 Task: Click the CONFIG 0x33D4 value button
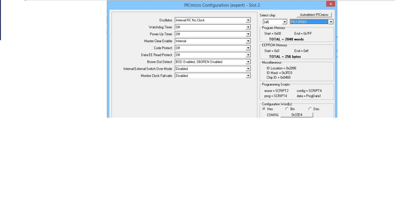297,115
